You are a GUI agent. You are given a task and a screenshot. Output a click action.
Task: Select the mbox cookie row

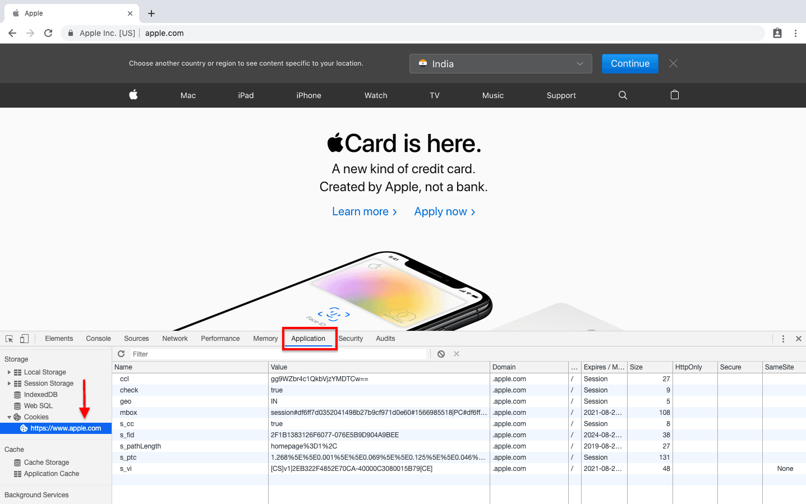click(x=459, y=413)
